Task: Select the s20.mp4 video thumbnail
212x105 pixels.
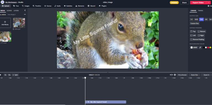Action: 19,23
